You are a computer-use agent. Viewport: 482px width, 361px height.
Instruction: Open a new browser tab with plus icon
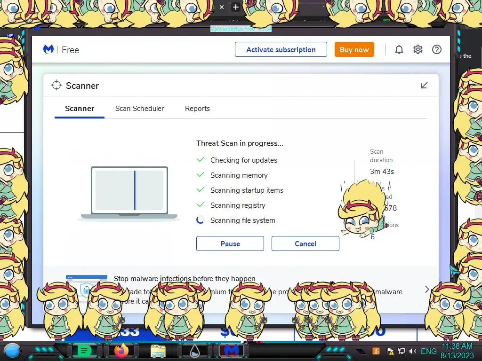click(235, 7)
